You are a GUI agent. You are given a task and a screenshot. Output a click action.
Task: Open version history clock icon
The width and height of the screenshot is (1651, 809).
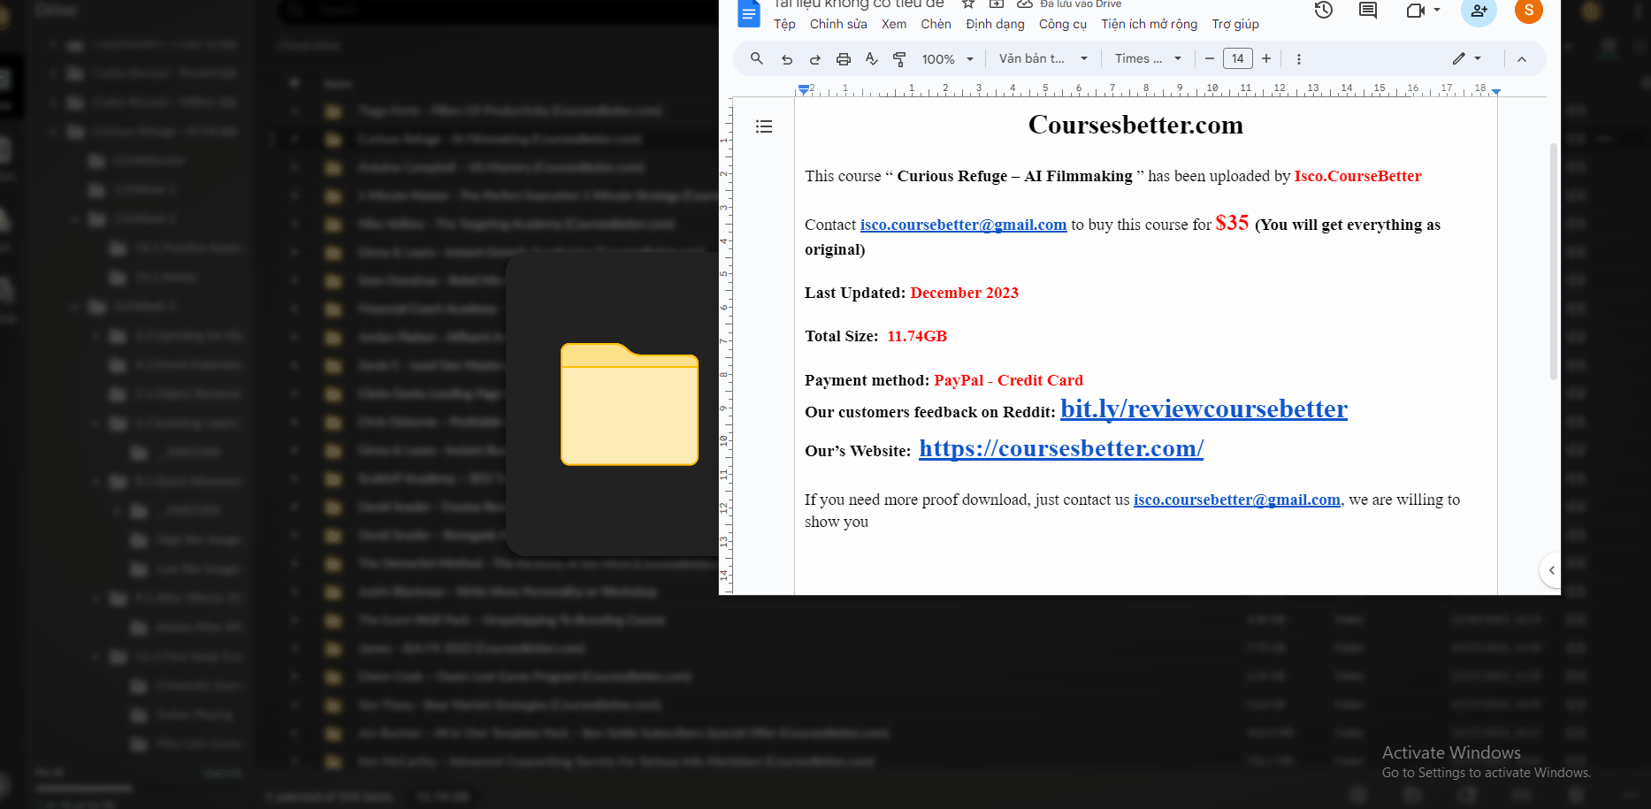pyautogui.click(x=1324, y=11)
